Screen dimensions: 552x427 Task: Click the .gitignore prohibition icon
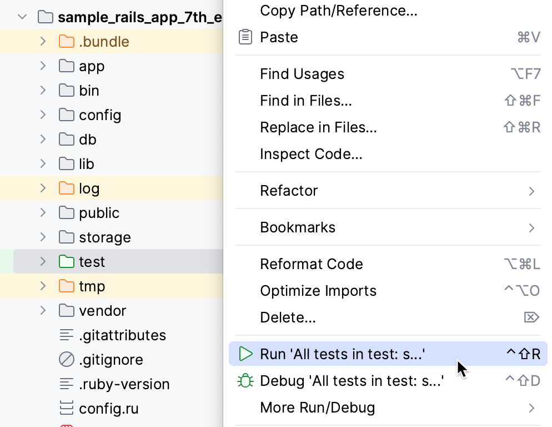pos(65,360)
